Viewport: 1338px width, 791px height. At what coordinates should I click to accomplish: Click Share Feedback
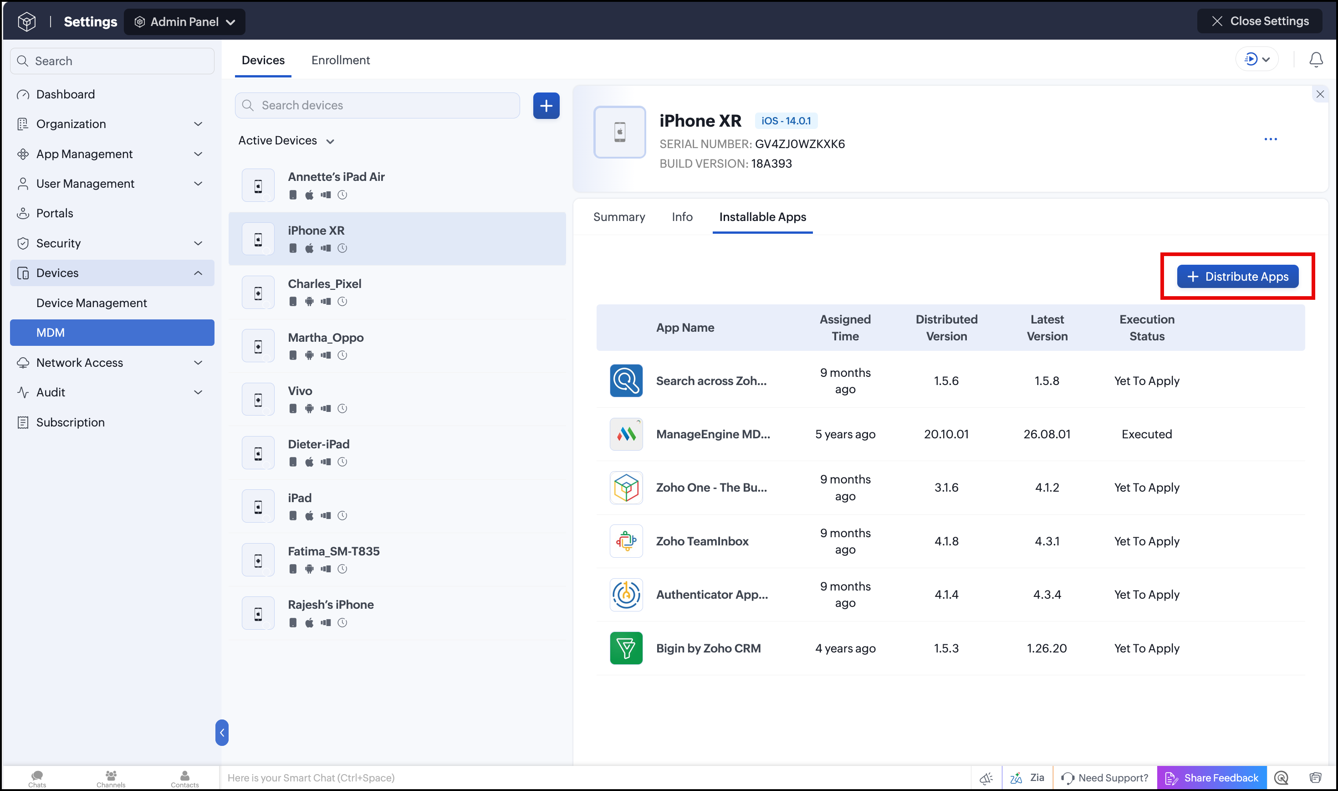(x=1212, y=778)
